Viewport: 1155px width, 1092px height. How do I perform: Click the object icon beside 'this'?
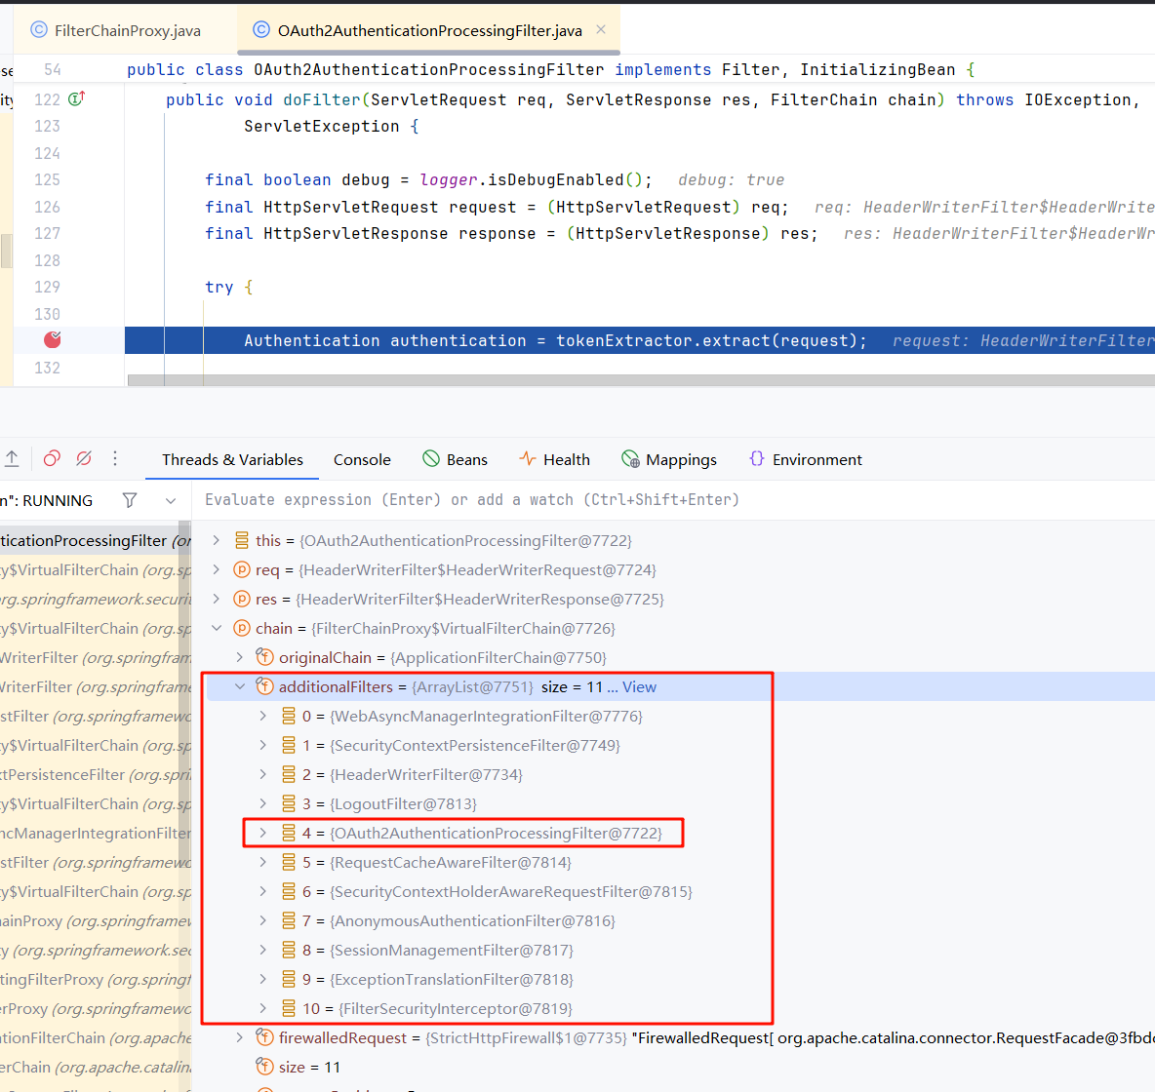tap(242, 540)
